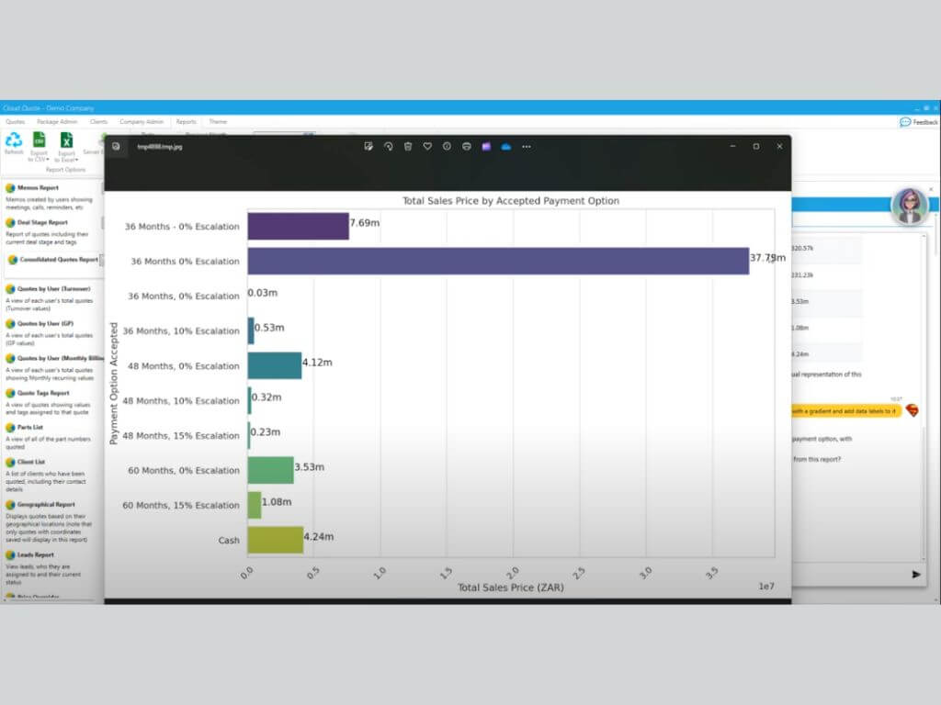Click the edit image icon in photo viewer
The height and width of the screenshot is (705, 941).
pos(368,146)
